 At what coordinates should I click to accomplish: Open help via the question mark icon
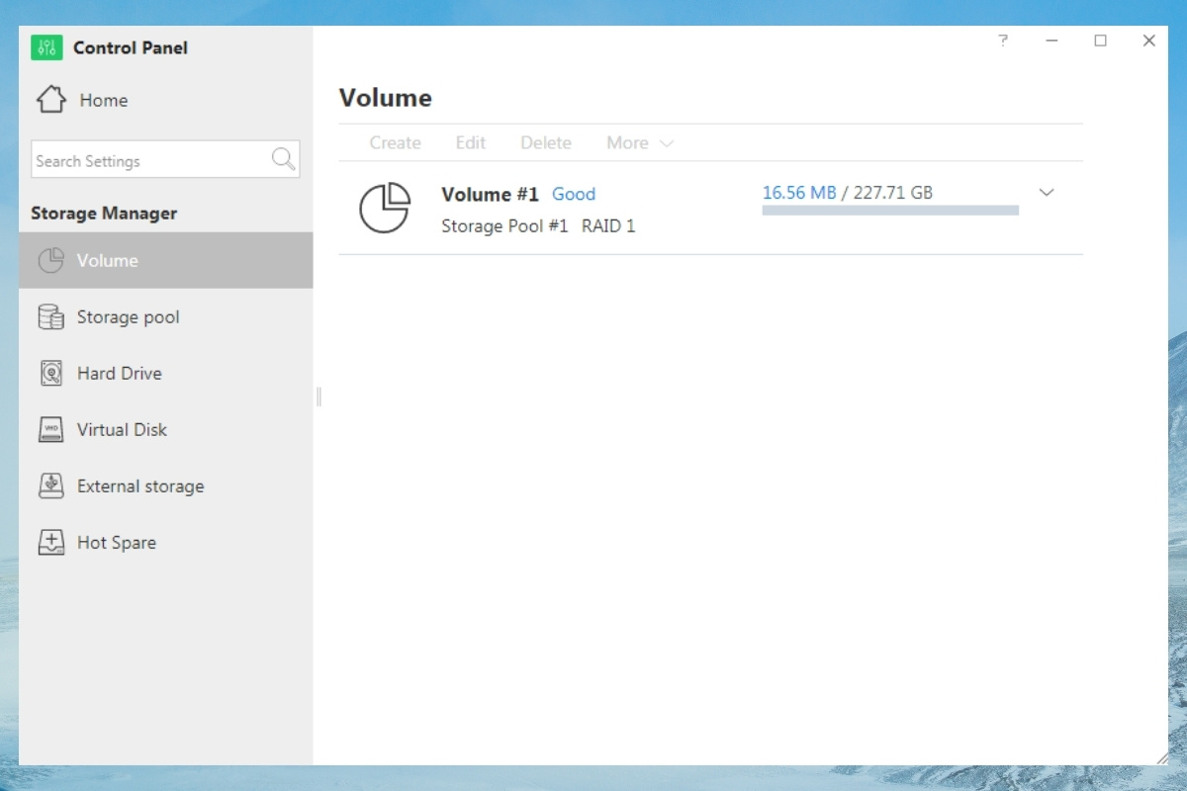[x=1003, y=41]
